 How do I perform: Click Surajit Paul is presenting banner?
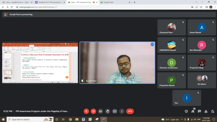click(109, 14)
